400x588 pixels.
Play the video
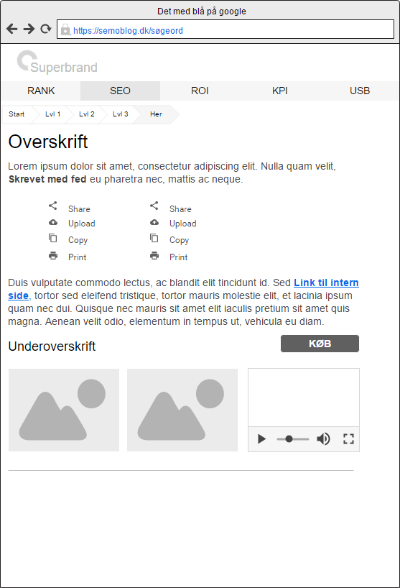262,438
